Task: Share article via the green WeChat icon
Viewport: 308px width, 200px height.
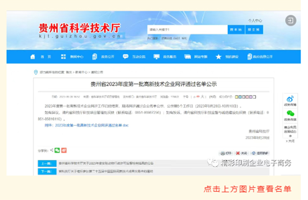Action: click(57, 150)
